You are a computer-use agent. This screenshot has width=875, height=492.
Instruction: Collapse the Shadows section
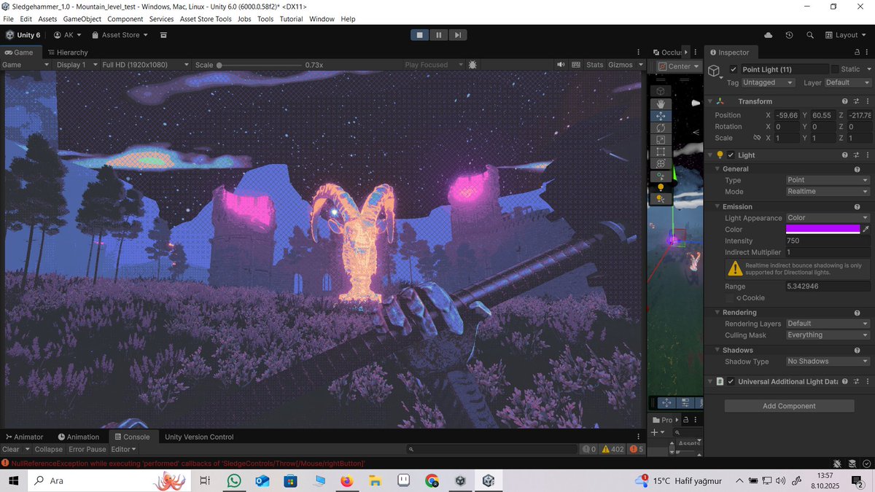[717, 351]
